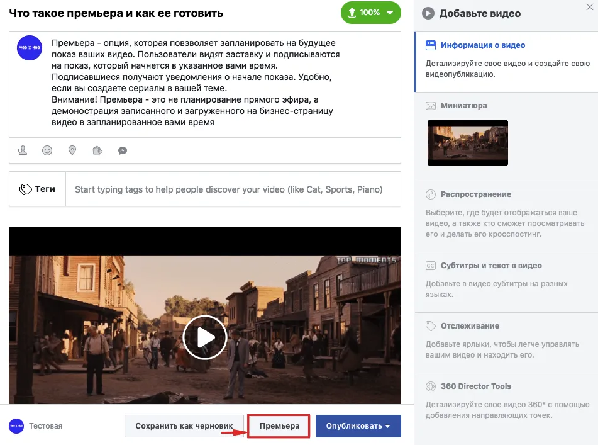Select the video thumbnail under Миниатюра
The height and width of the screenshot is (445, 598).
[468, 143]
